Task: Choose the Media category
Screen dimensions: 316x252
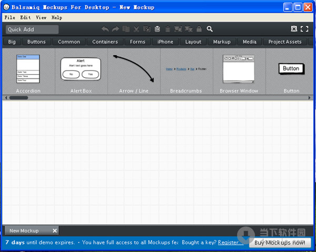Action: pos(250,42)
